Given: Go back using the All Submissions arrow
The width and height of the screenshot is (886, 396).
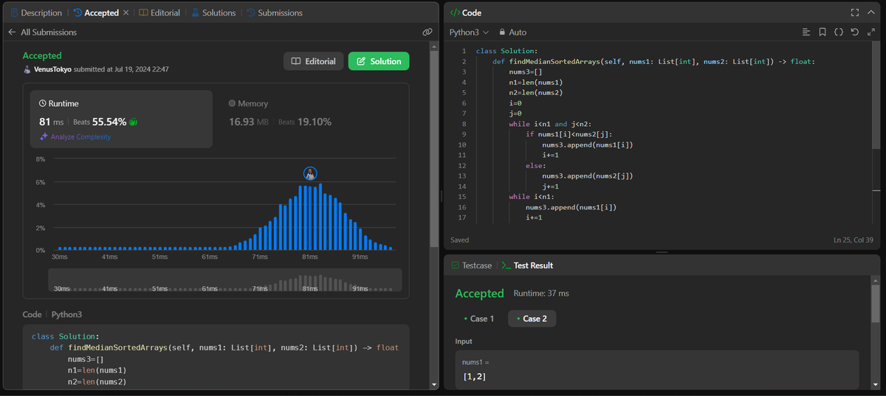Looking at the screenshot, I should tap(12, 32).
